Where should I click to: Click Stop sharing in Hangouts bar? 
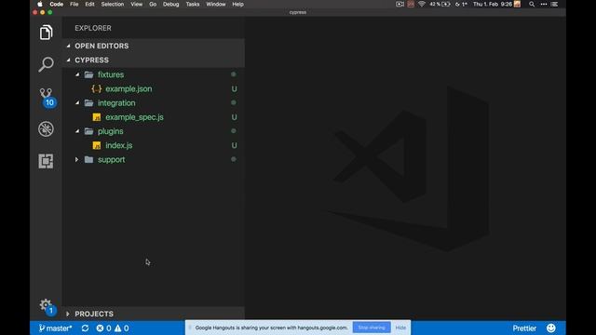click(x=372, y=328)
